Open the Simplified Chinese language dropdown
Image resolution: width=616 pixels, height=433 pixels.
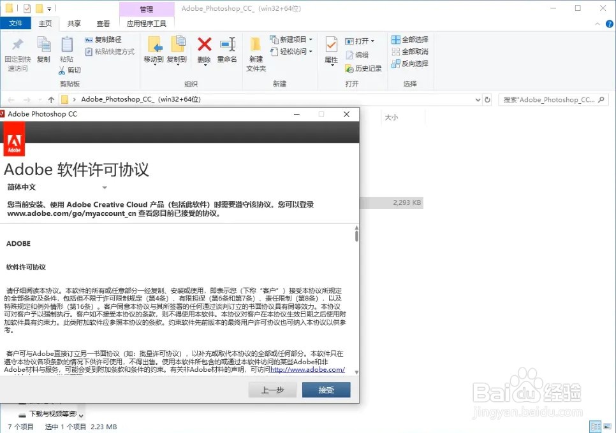click(57, 187)
